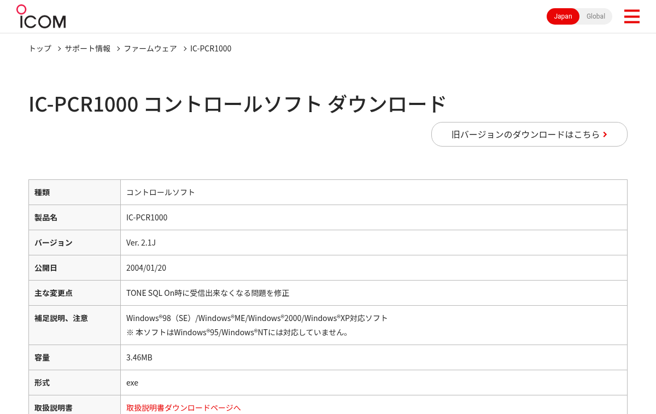The width and height of the screenshot is (656, 414).
Task: Open 旧バージョンのダウンロードはこちら button
Action: [x=529, y=134]
